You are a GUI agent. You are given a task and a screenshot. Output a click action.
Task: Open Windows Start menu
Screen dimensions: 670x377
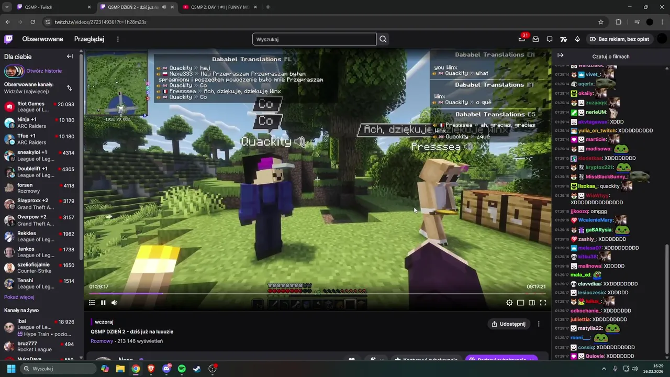point(11,369)
